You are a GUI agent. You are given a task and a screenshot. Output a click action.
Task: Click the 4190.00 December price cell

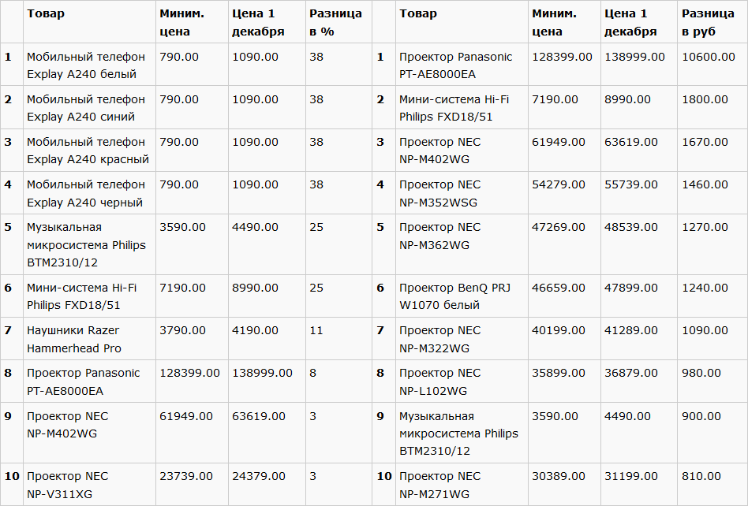(x=255, y=330)
